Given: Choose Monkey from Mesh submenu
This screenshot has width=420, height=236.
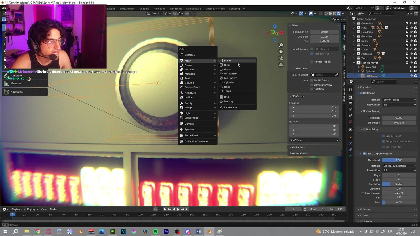Looking at the screenshot, I should click(237, 101).
